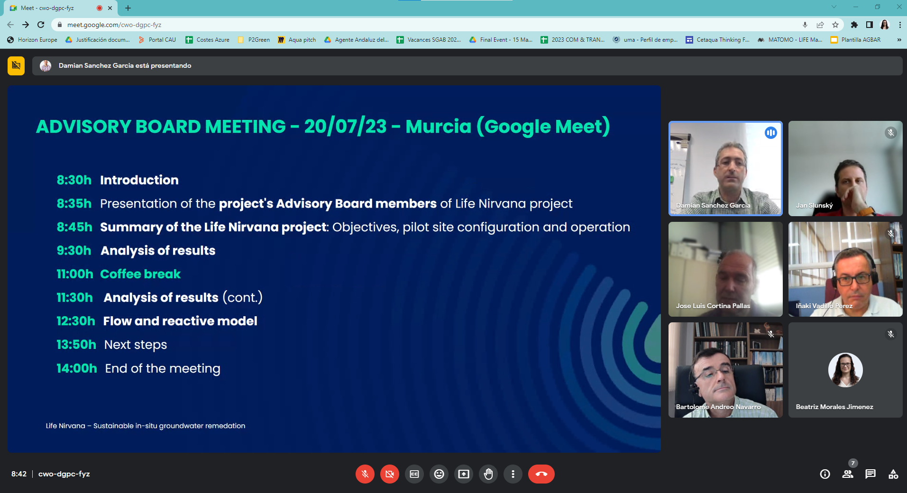Select Jan Slunský video tile

[x=845, y=168]
